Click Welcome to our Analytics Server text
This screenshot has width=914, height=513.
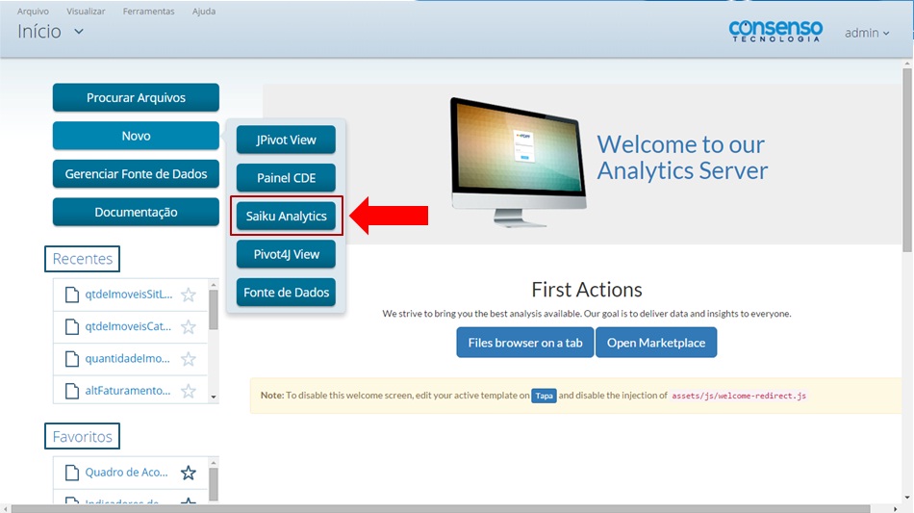(x=682, y=158)
